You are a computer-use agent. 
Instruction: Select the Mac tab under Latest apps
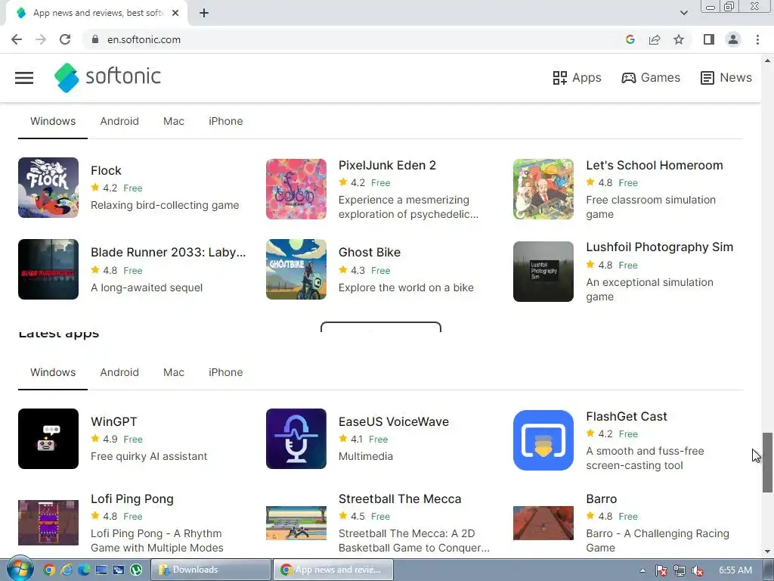(174, 372)
